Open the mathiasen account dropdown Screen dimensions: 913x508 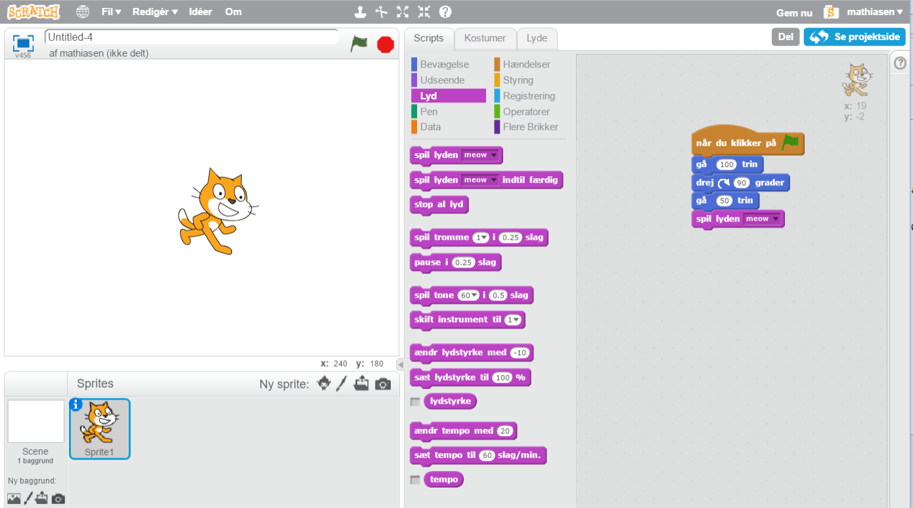click(x=874, y=12)
